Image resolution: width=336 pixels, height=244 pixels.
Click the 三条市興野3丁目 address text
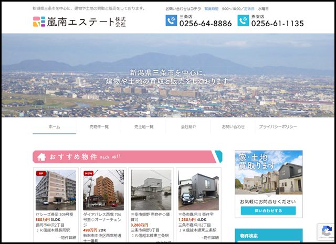coord(145,230)
